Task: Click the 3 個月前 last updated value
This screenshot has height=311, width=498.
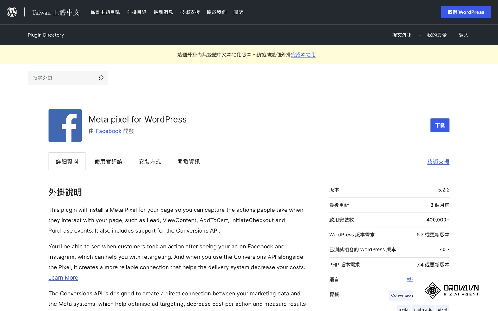Action: [440, 205]
